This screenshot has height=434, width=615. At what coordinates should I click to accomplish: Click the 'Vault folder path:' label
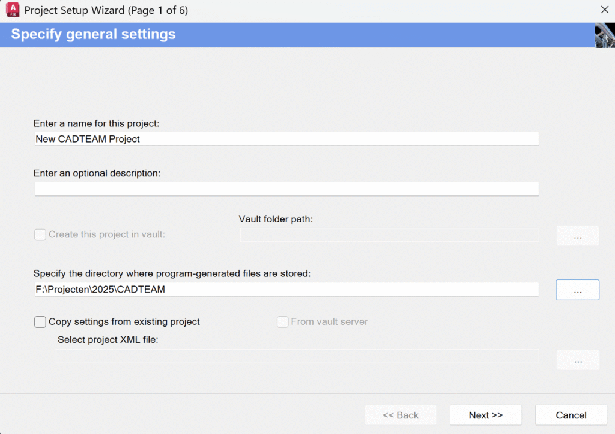click(x=276, y=219)
